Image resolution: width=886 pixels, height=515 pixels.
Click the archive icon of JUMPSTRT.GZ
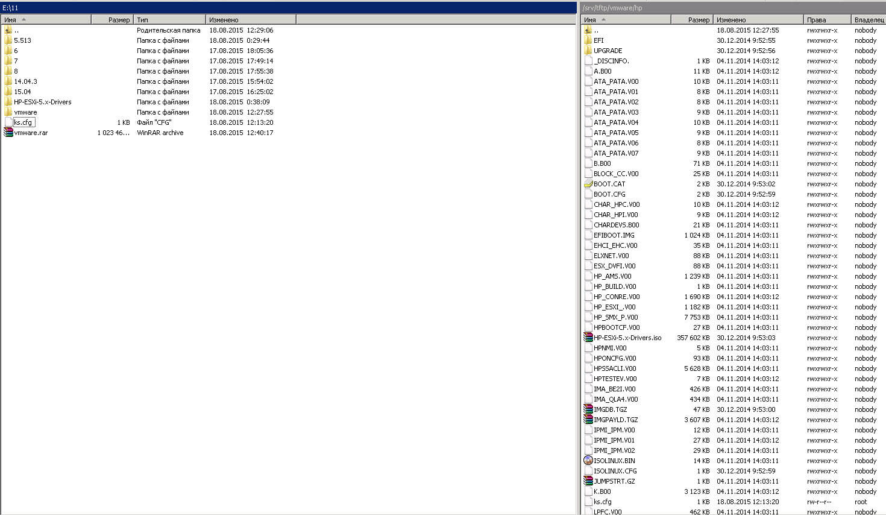(588, 481)
